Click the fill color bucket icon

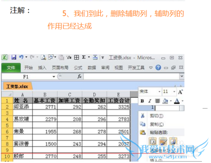point(165,101)
